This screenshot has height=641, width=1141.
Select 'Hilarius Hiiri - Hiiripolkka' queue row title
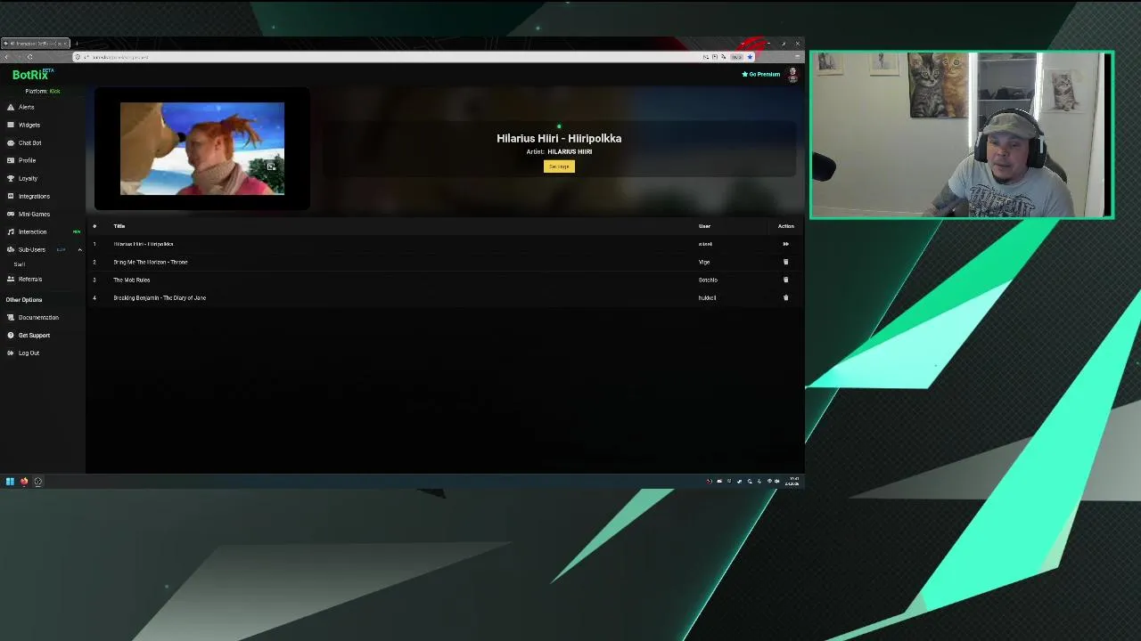click(144, 244)
